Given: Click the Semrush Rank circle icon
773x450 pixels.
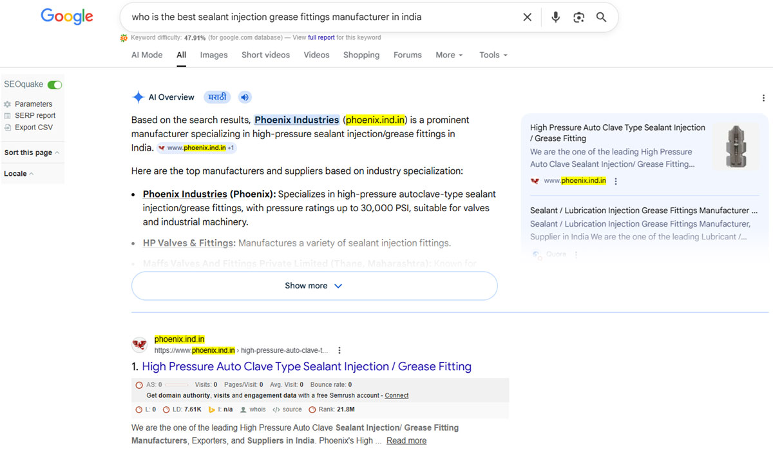Looking at the screenshot, I should (x=312, y=409).
